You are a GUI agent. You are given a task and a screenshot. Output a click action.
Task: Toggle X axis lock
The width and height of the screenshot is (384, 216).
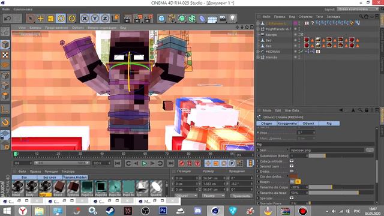(x=85, y=19)
